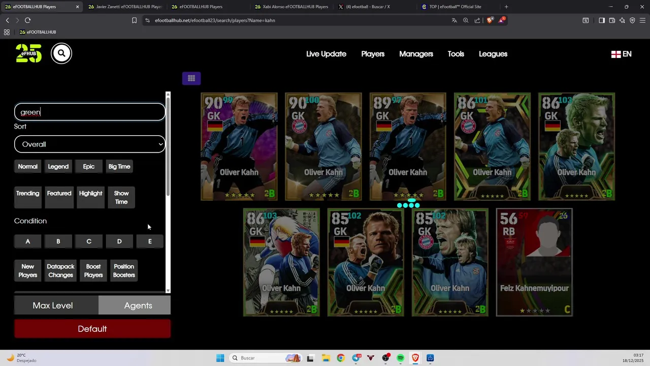The width and height of the screenshot is (650, 366).
Task: Open the Feiz Kahnemuyipour 56 RB card
Action: pyautogui.click(x=534, y=262)
